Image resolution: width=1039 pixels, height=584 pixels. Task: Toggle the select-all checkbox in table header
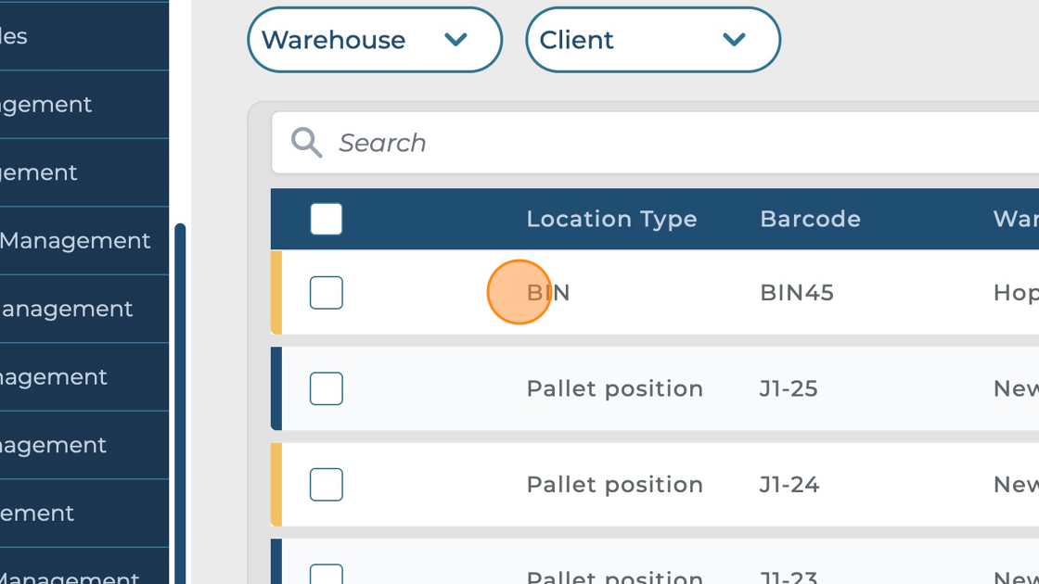click(x=327, y=220)
